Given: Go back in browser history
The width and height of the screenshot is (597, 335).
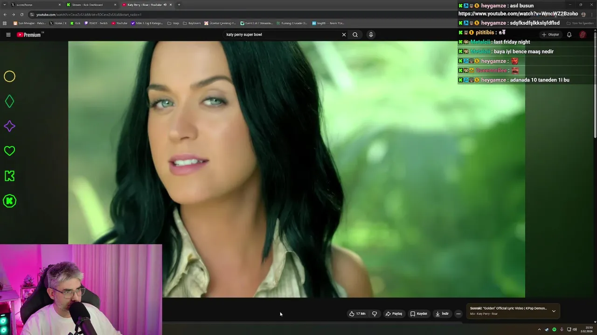Looking at the screenshot, I should point(5,14).
